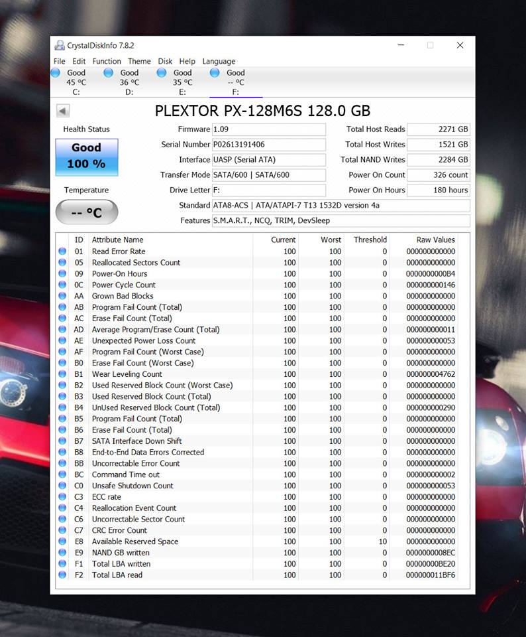Click status dot of Wear Leveling Count
Screen dimensions: 526x637
tap(62, 374)
